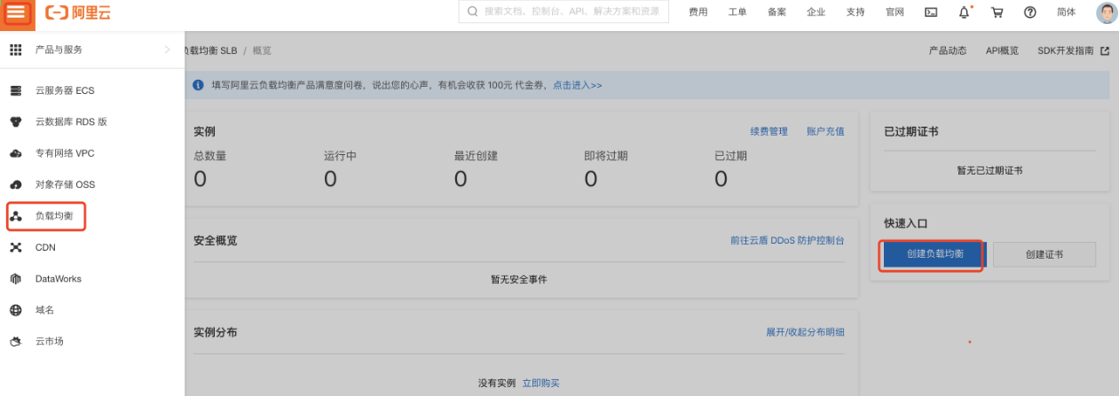Open the 续费管理 link
The width and height of the screenshot is (1119, 396).
[769, 131]
